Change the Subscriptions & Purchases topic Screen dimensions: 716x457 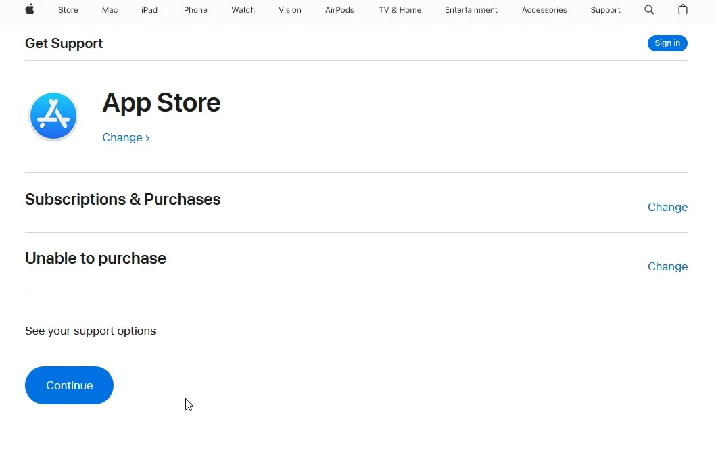pyautogui.click(x=667, y=207)
